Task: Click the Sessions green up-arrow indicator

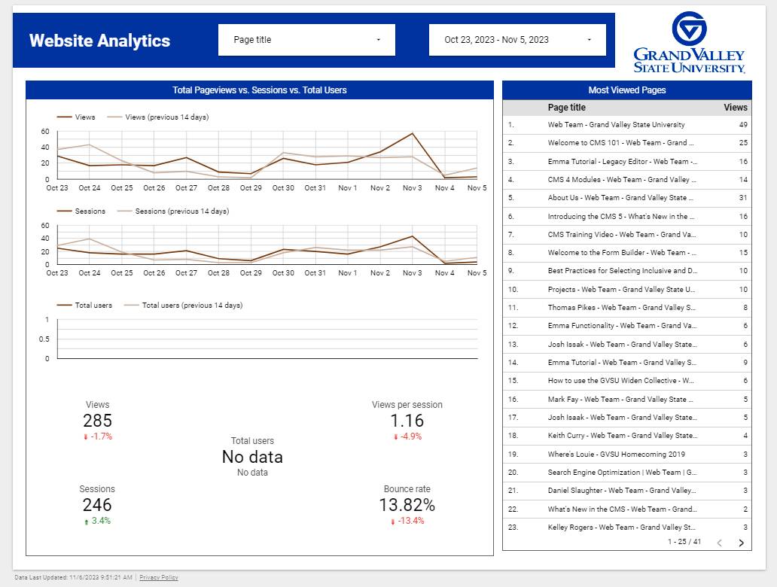Action: (87, 522)
